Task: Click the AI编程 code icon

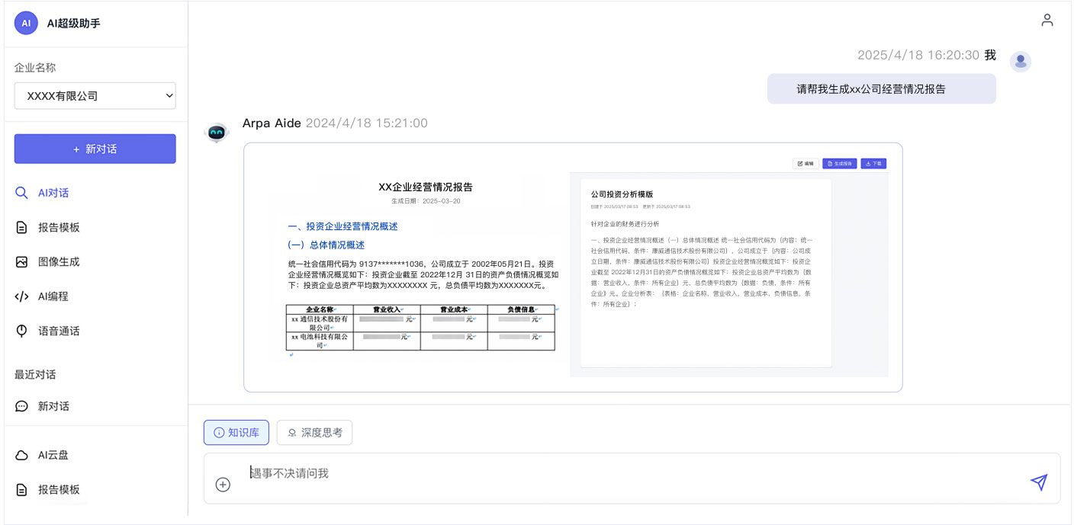Action: point(21,296)
